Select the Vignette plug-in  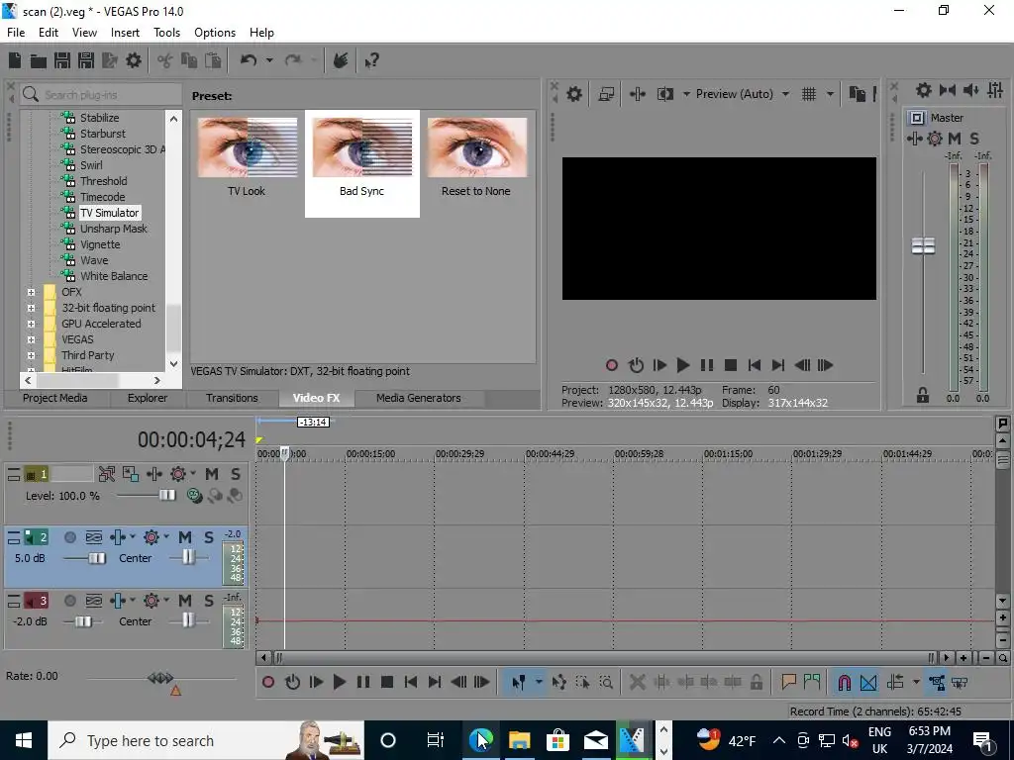pyautogui.click(x=100, y=244)
